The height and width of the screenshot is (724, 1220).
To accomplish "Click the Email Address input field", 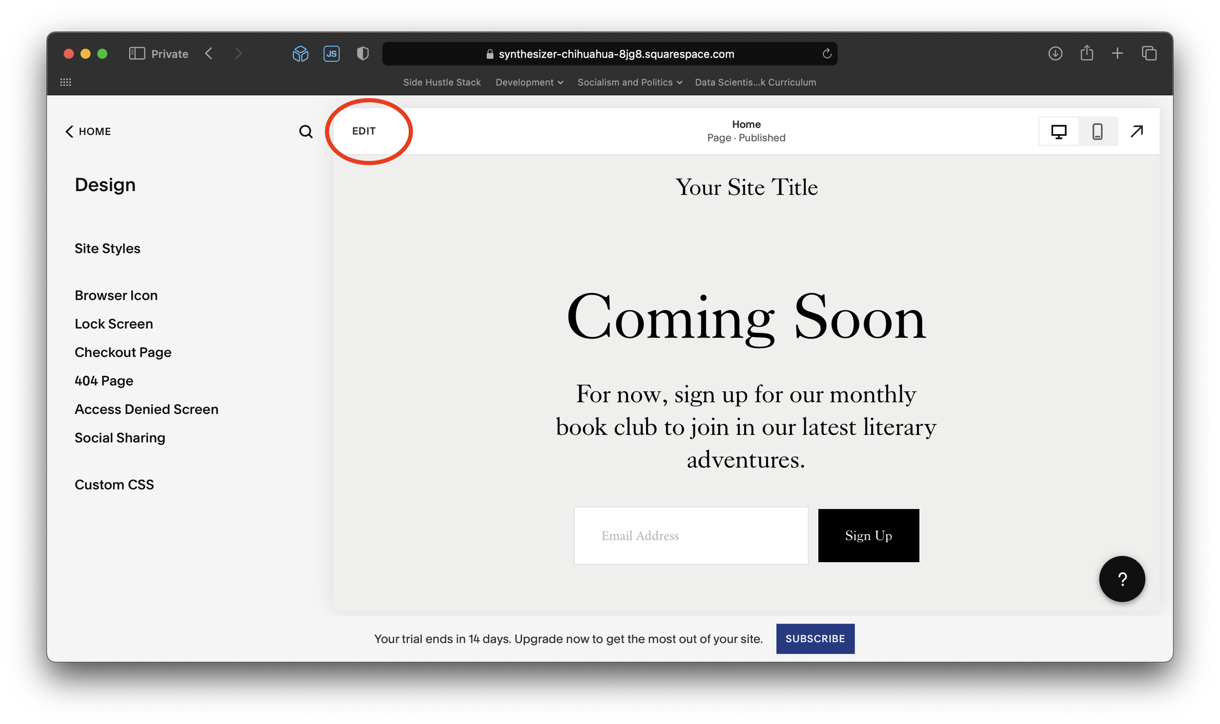I will click(691, 536).
